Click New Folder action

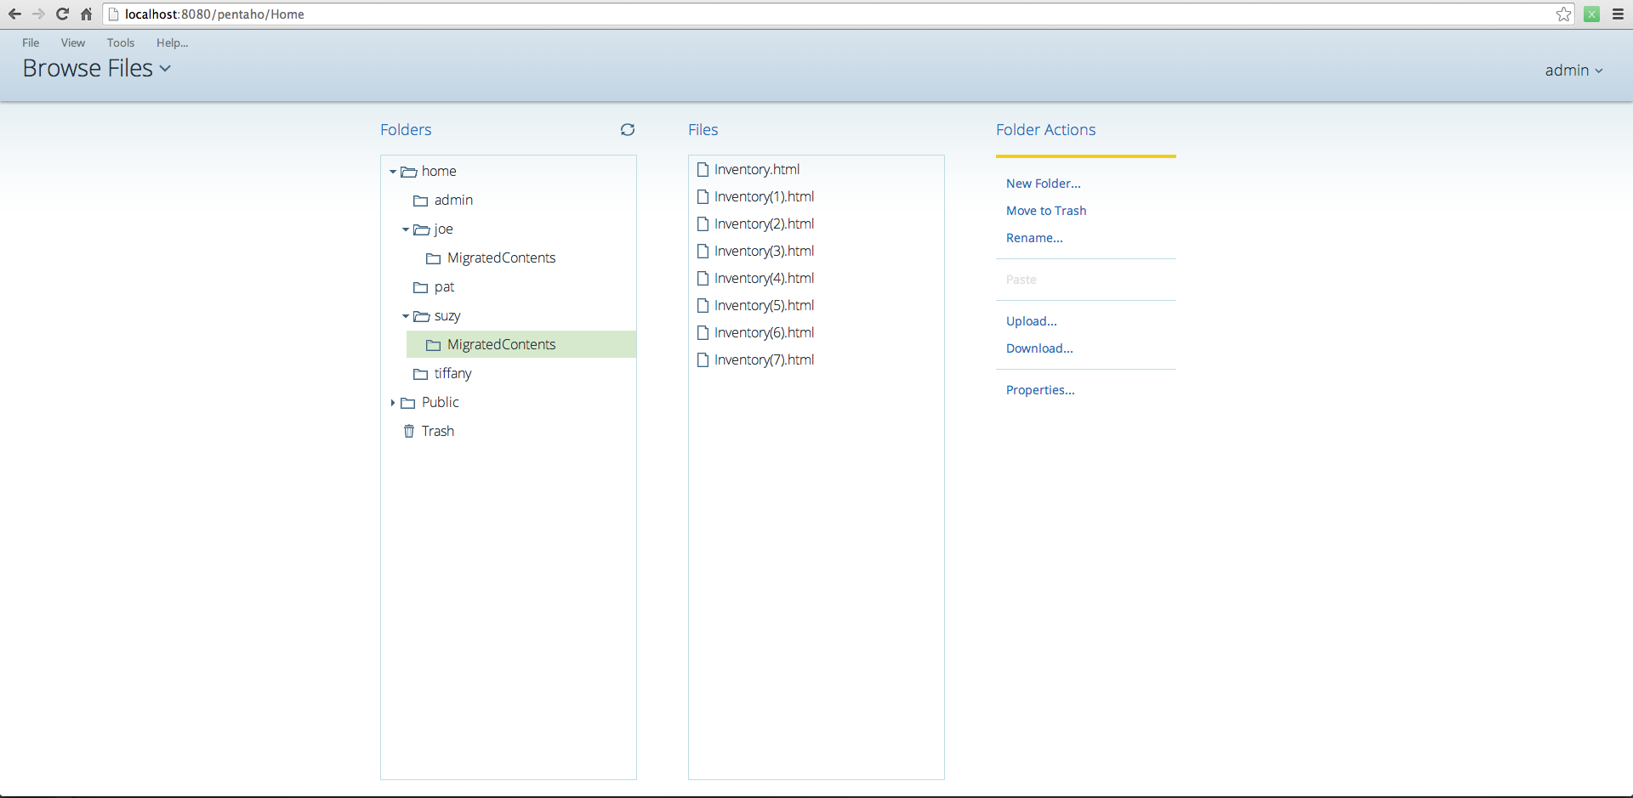pos(1044,184)
